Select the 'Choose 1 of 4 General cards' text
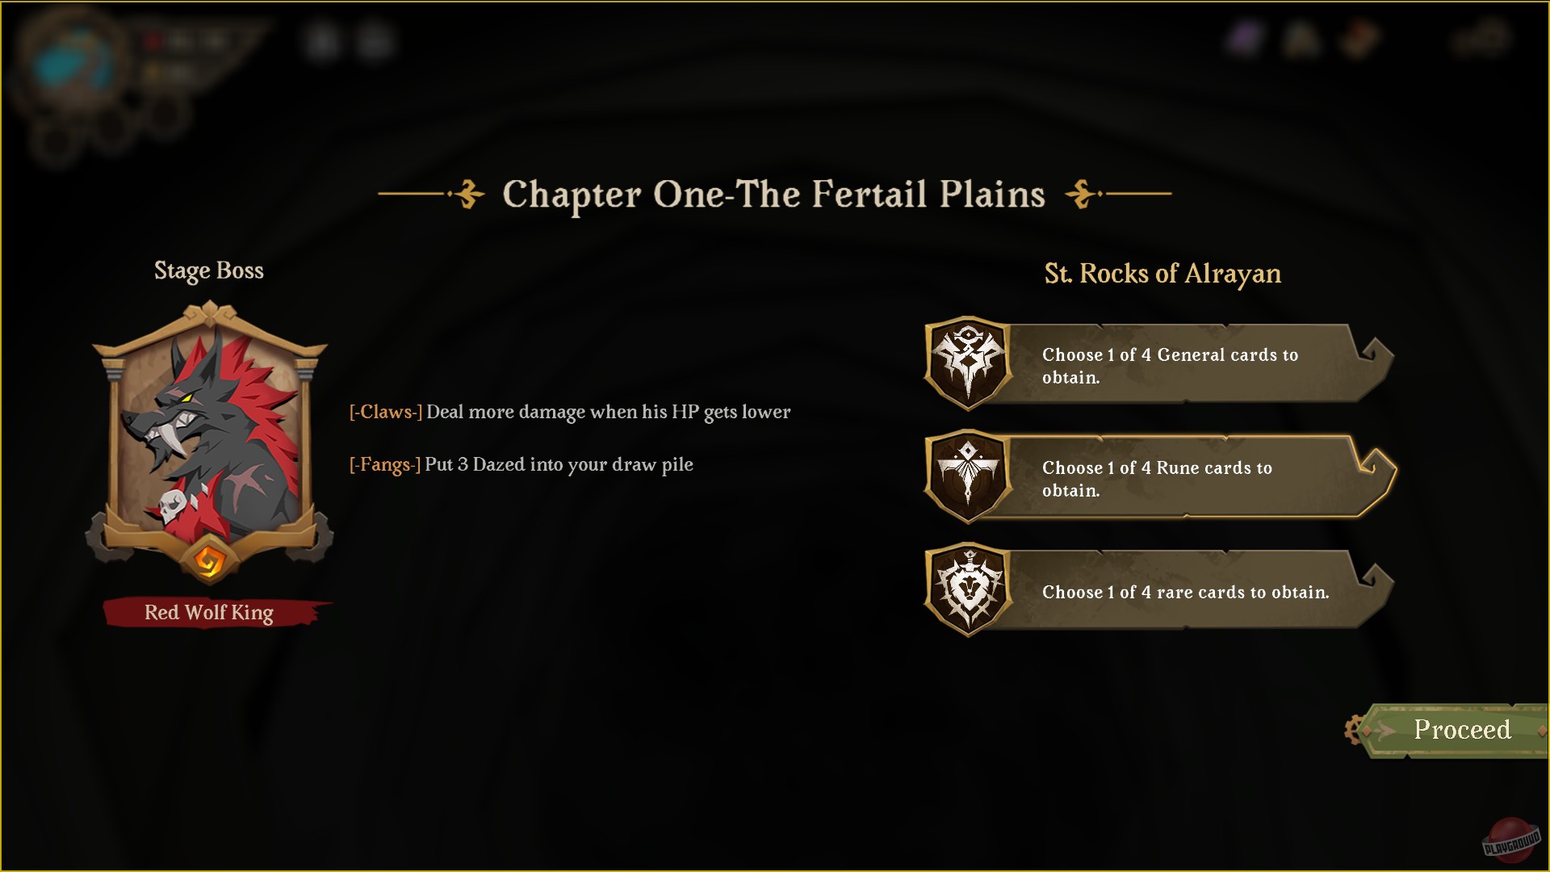The image size is (1550, 872). [1170, 366]
